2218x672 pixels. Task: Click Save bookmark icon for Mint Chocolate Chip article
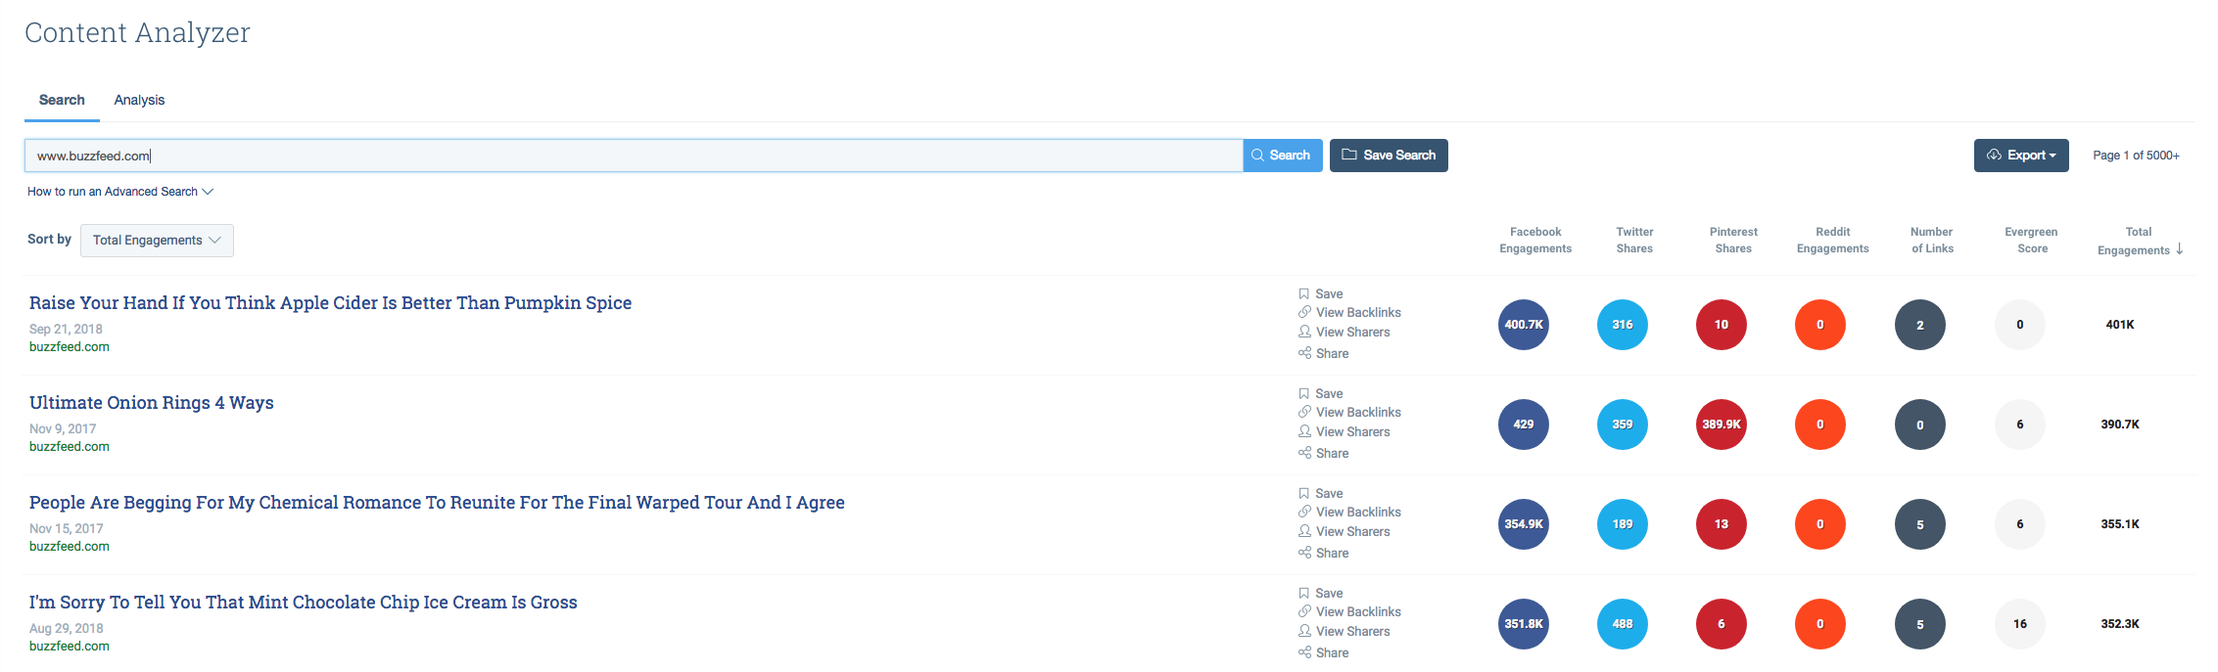click(x=1304, y=593)
